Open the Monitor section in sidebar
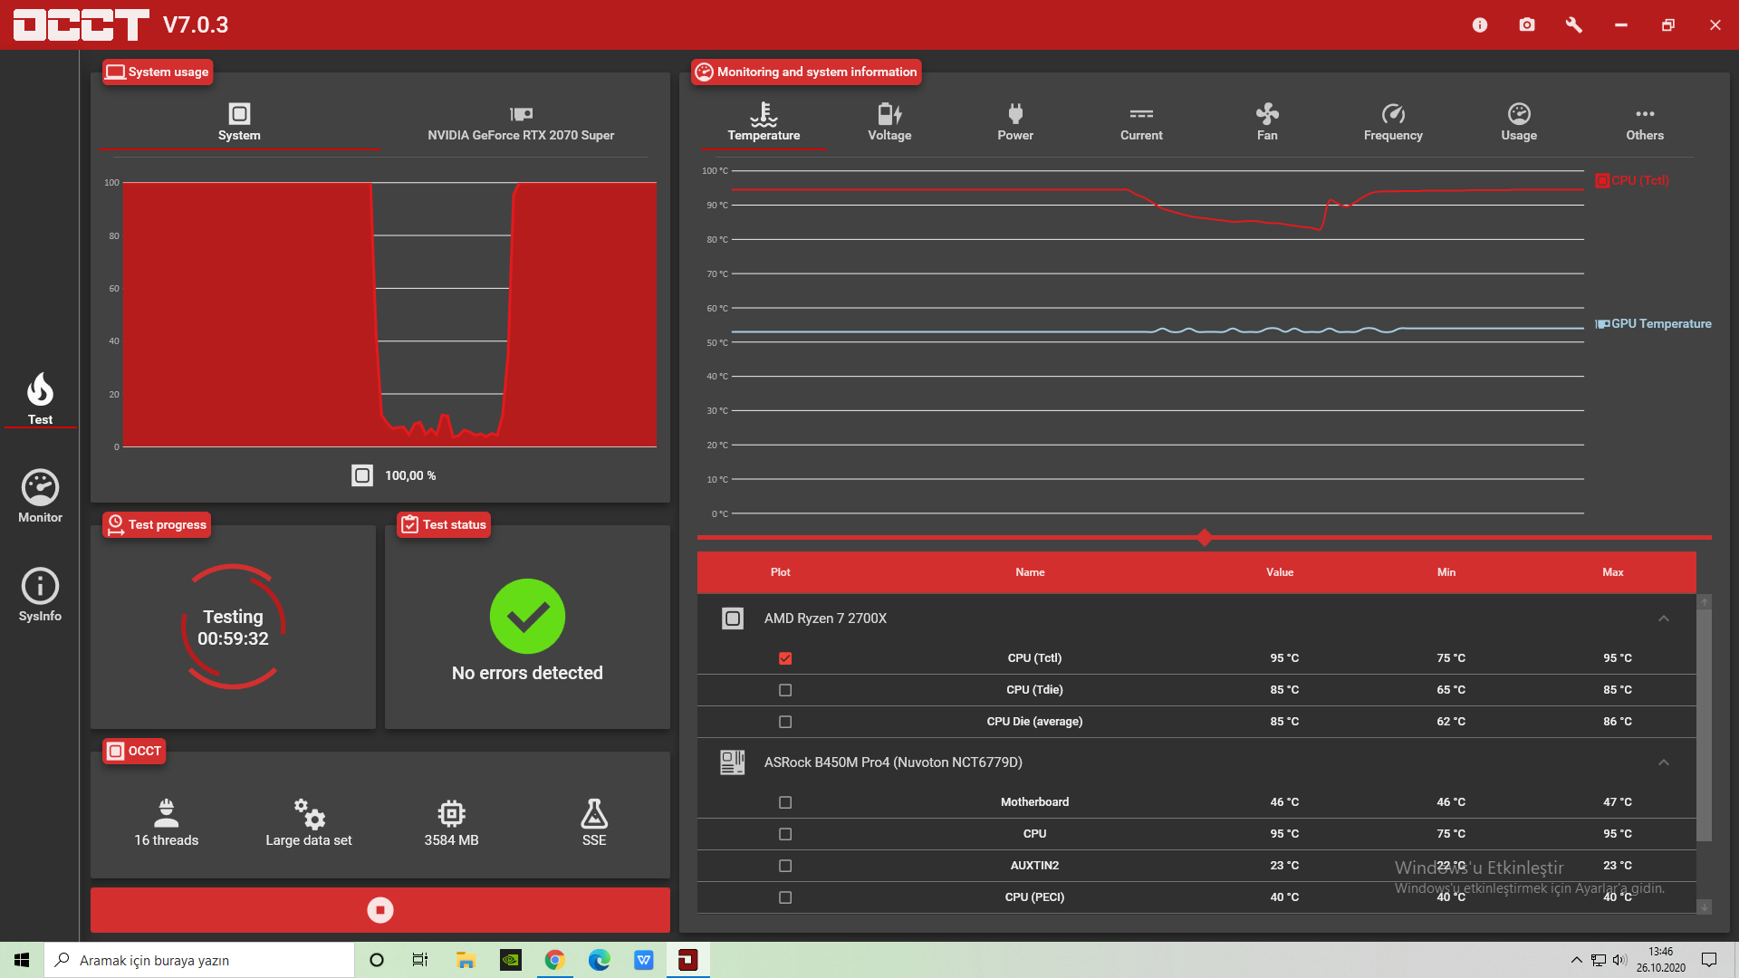1739x978 pixels. click(x=40, y=497)
